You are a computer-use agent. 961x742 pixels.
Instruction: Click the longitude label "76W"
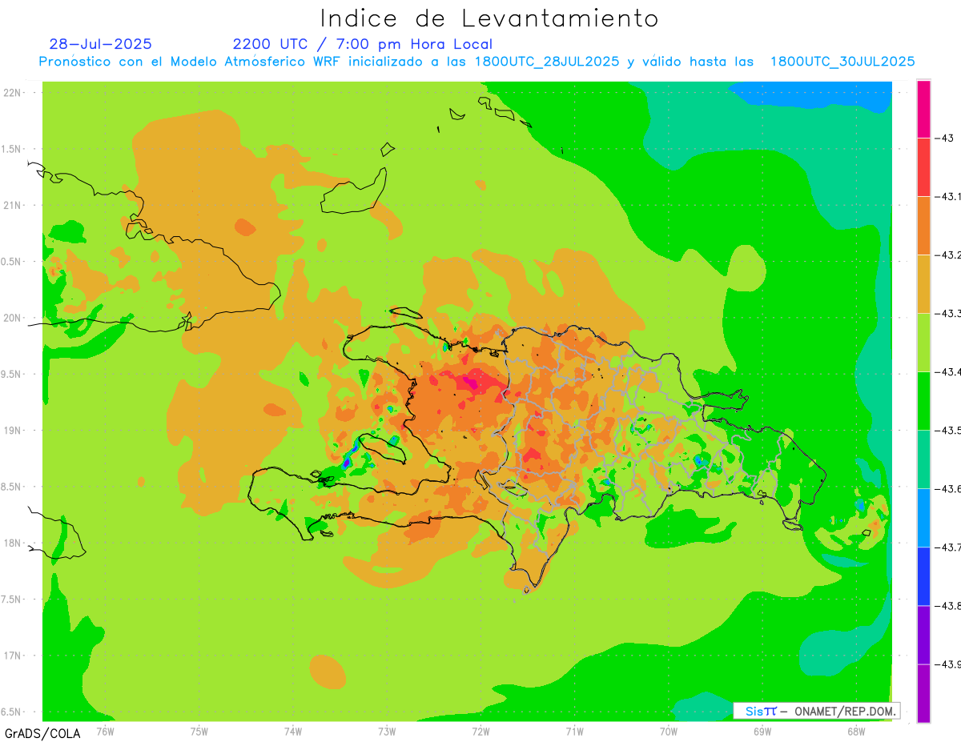click(105, 731)
